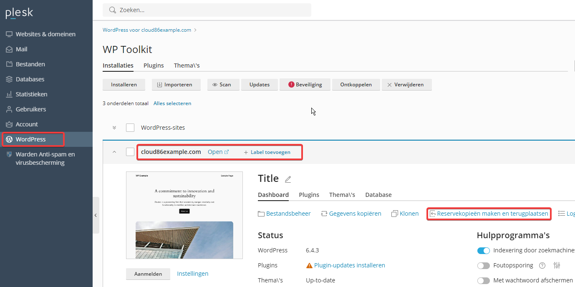The image size is (575, 287).
Task: Click the Installeren button
Action: coord(124,85)
